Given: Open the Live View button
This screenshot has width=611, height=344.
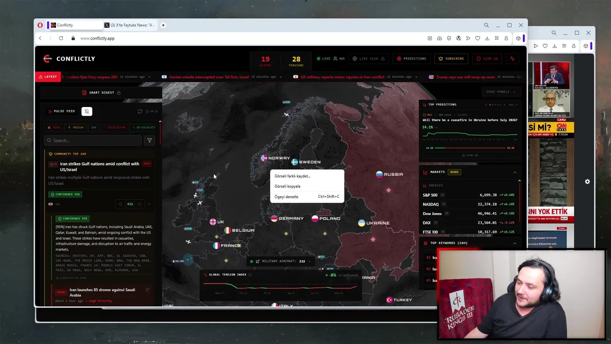Looking at the screenshot, I should 369,59.
